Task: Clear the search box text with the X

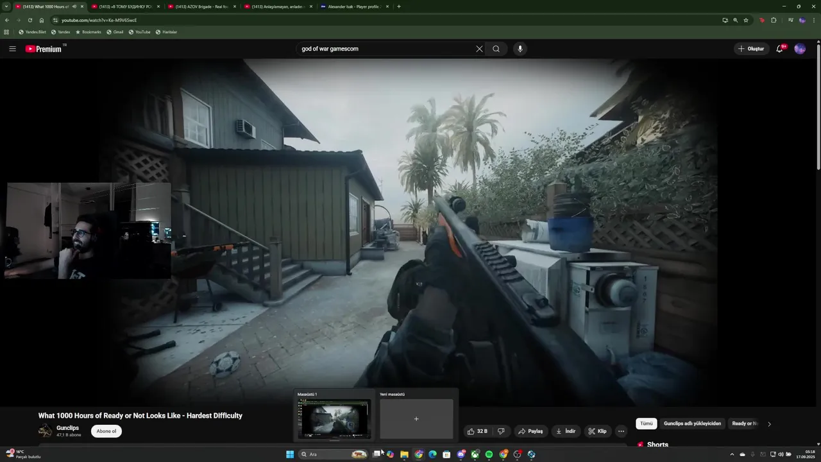Action: [479, 49]
